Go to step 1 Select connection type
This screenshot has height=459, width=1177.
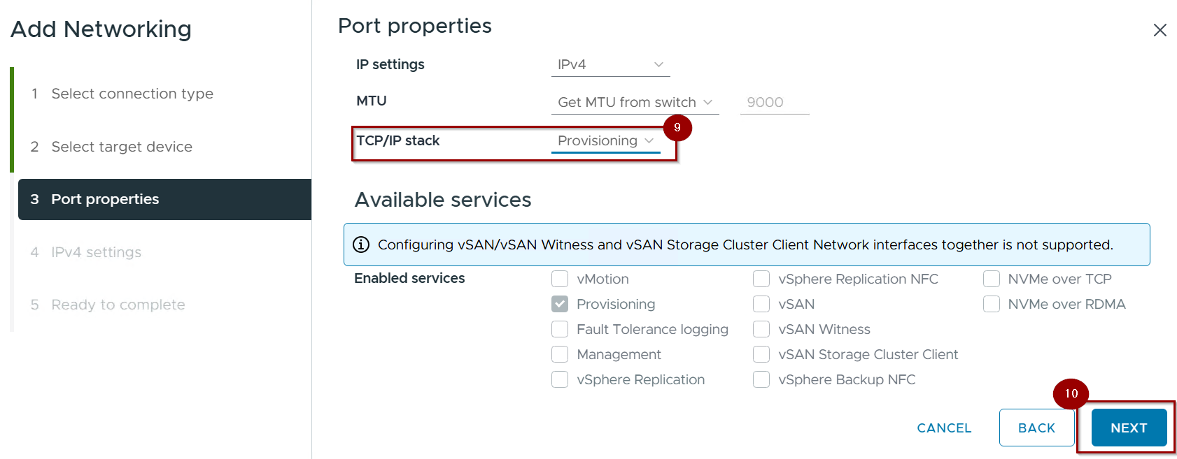tap(132, 94)
